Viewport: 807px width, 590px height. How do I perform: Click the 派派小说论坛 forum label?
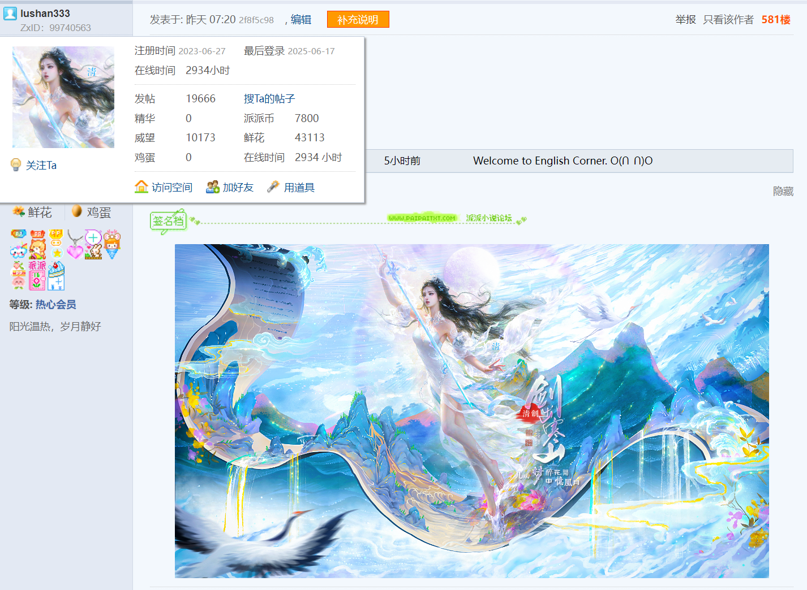[x=489, y=218]
